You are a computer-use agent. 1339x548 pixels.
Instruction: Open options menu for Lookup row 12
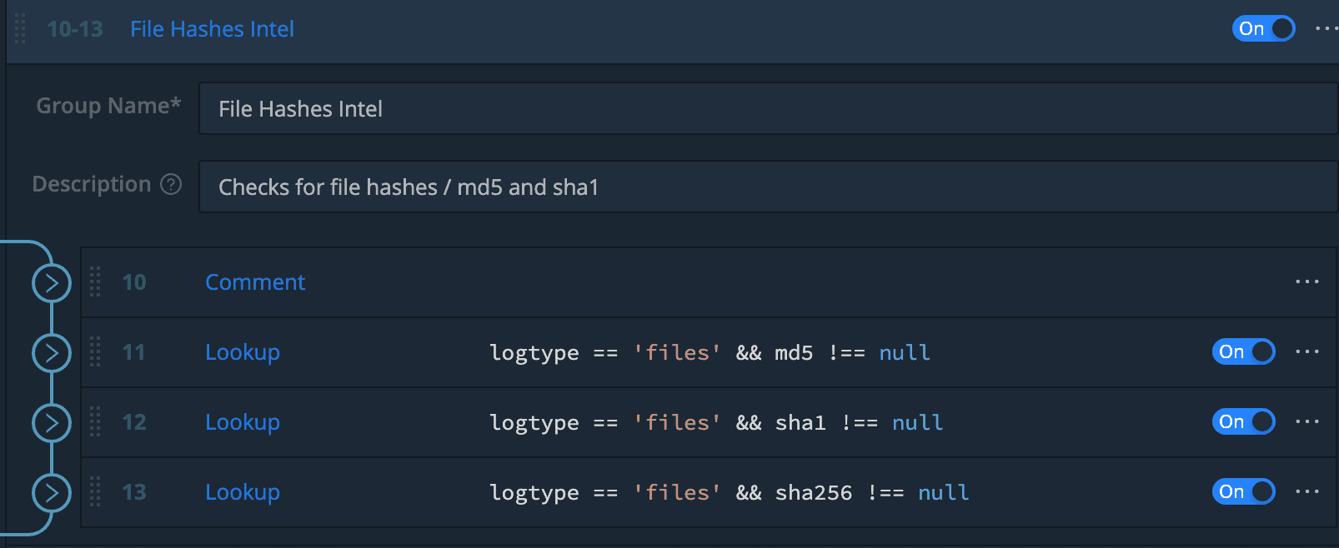(1306, 422)
